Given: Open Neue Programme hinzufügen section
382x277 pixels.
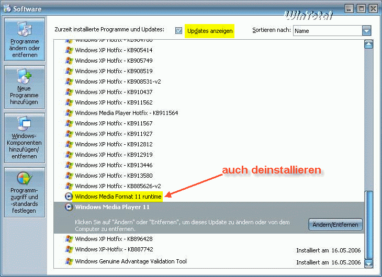Looking at the screenshot, I should click(25, 87).
